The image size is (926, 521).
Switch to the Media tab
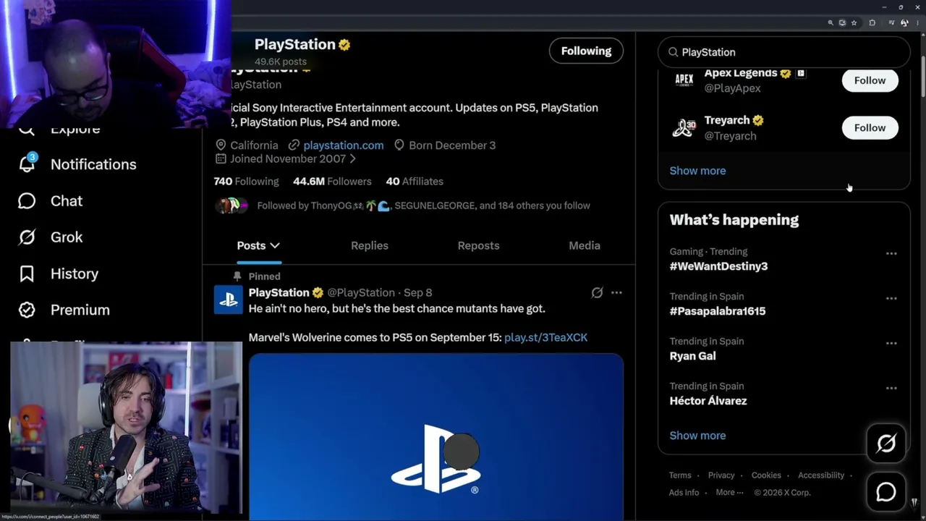(x=585, y=245)
